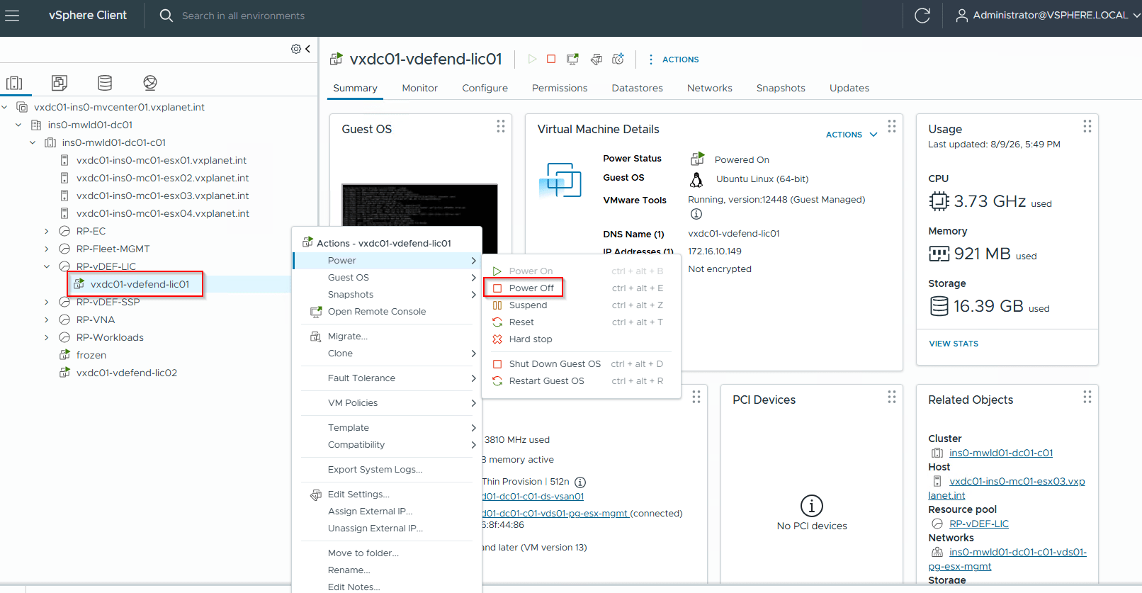The height and width of the screenshot is (593, 1142).
Task: Open the Snapshots tab
Action: (781, 88)
